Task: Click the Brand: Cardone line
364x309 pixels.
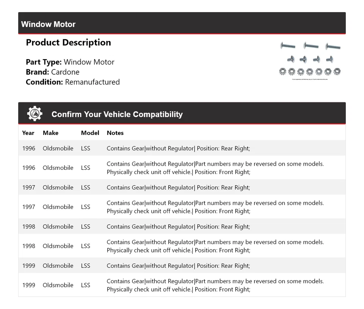Action: (53, 72)
